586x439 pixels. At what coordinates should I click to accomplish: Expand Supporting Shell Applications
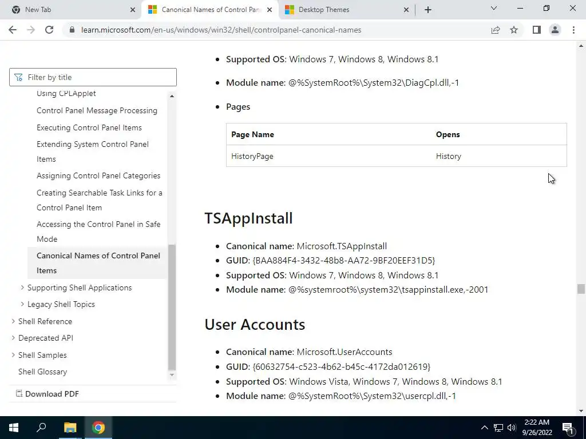(22, 288)
